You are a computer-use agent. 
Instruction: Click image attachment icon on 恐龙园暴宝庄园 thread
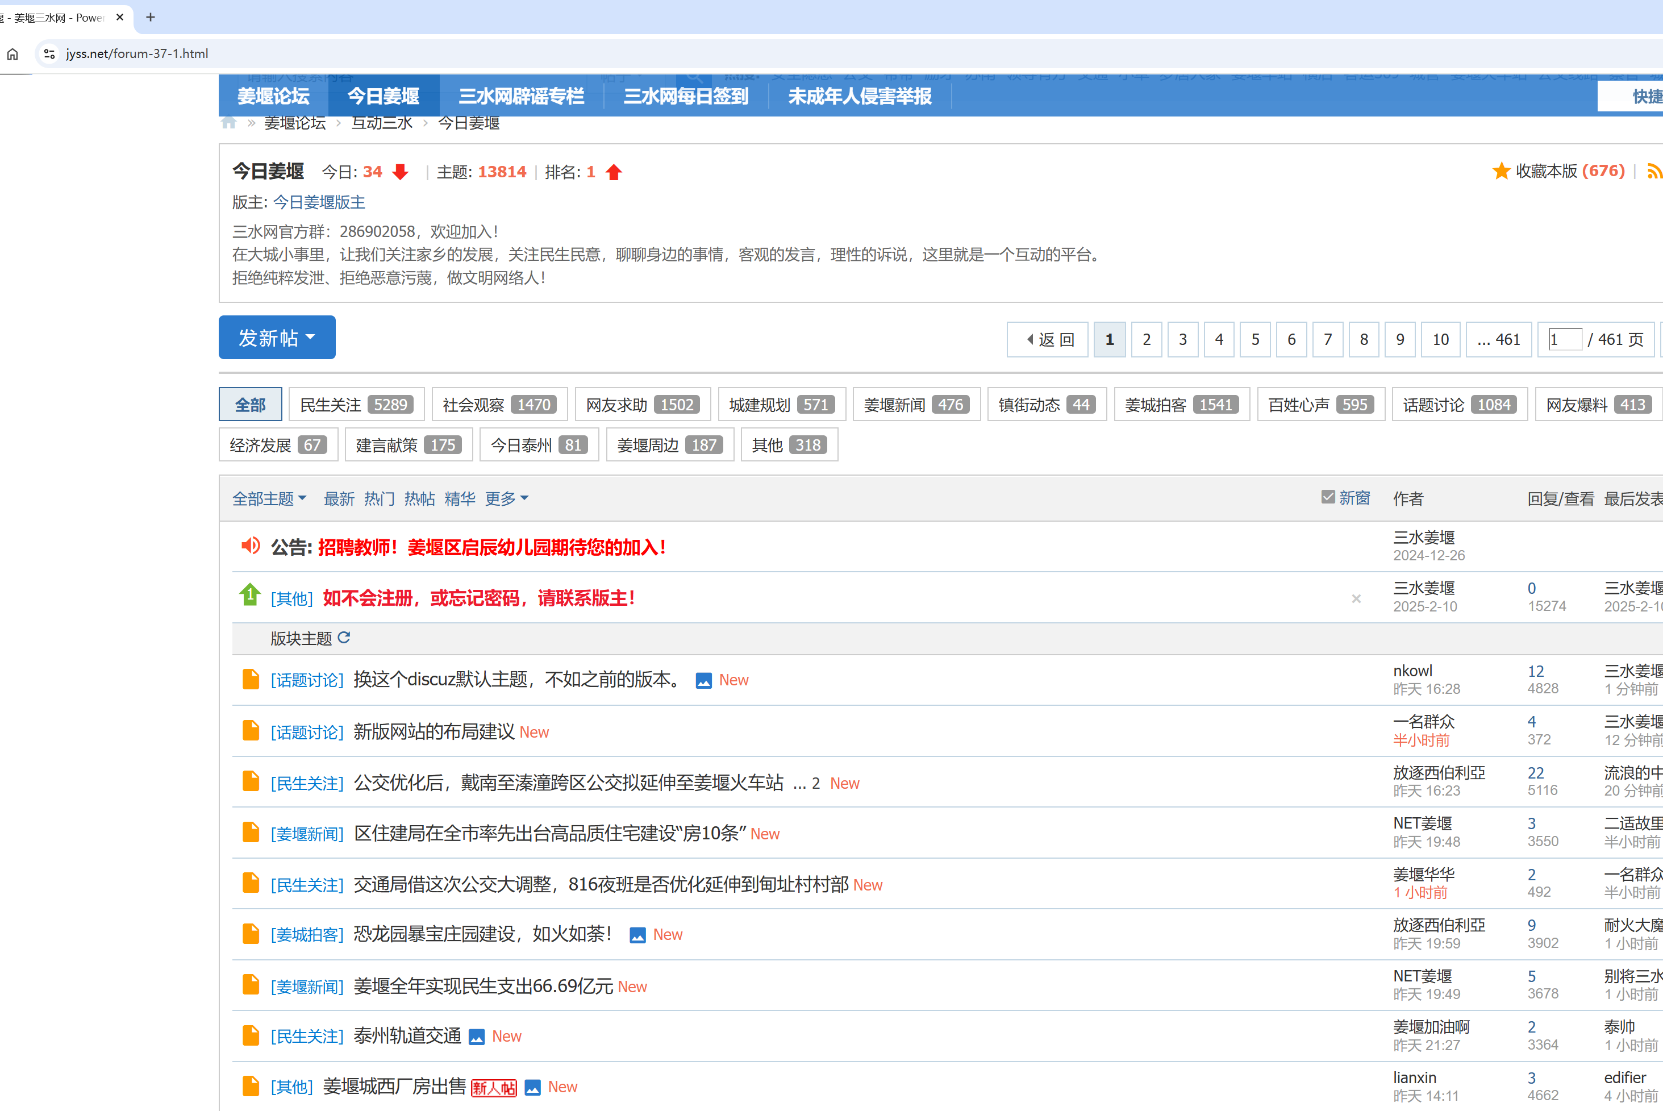click(x=637, y=935)
